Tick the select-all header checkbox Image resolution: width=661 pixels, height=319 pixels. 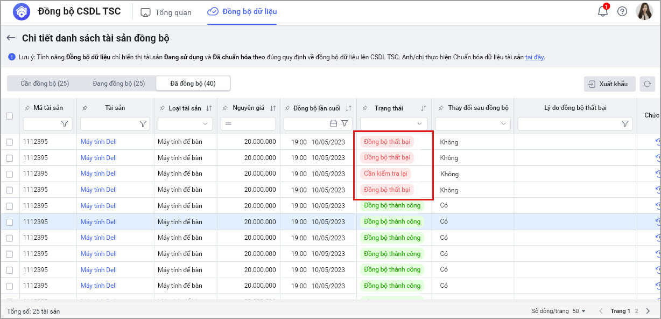click(x=9, y=116)
